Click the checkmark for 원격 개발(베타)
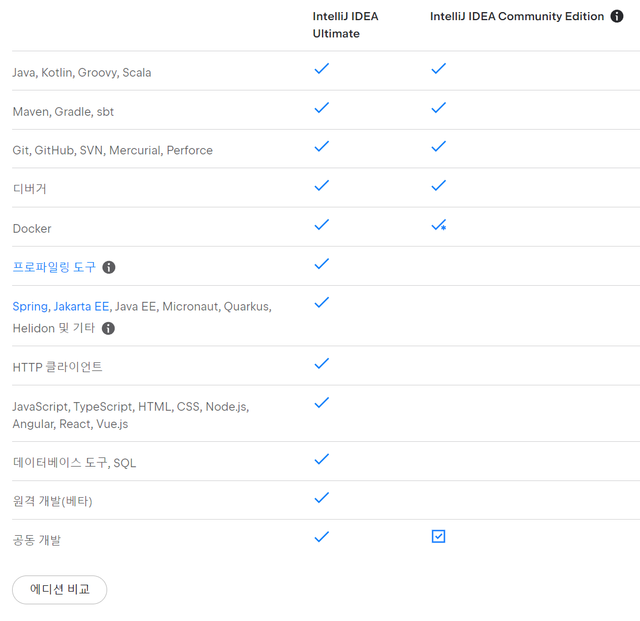Screen dimensions: 640x621 click(x=321, y=498)
